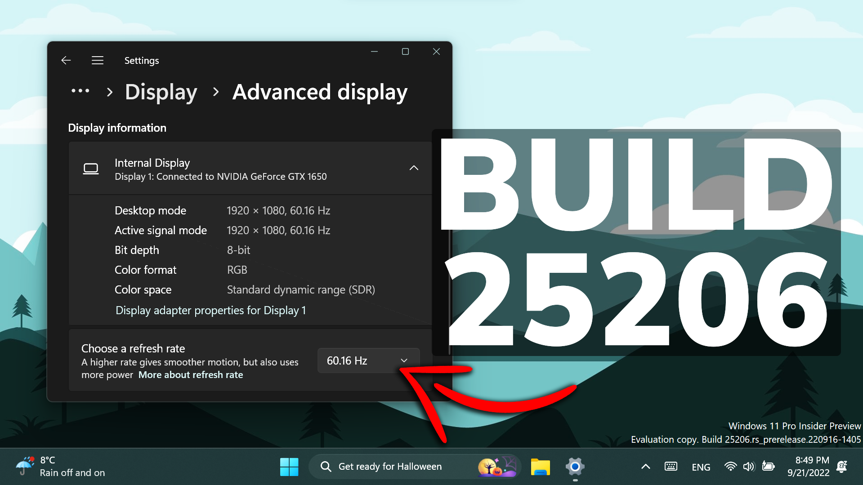Open the Halloween weather widget
Image resolution: width=863 pixels, height=485 pixels.
pos(497,467)
